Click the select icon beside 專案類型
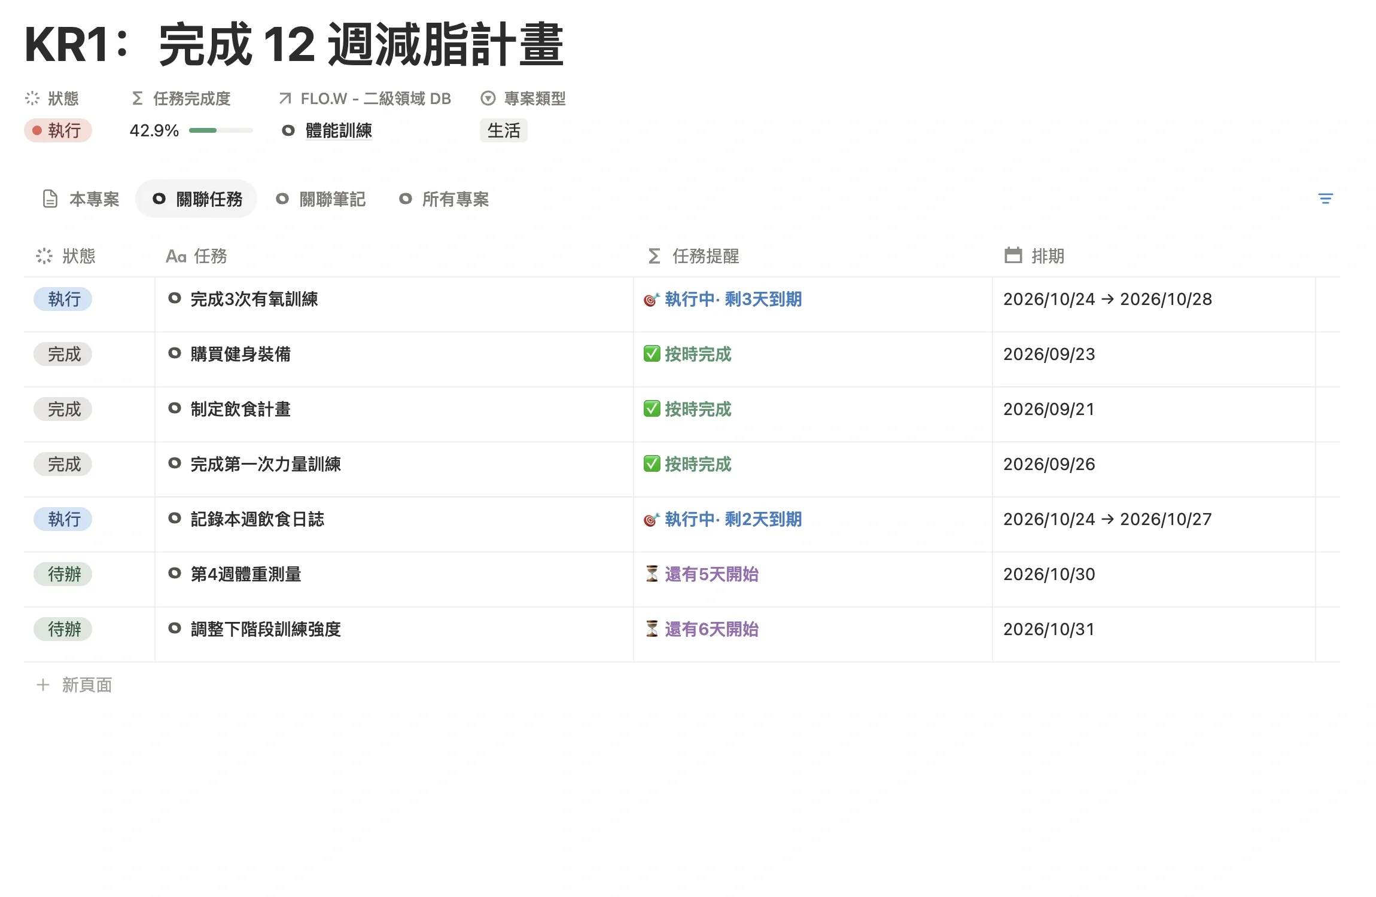 tap(488, 98)
